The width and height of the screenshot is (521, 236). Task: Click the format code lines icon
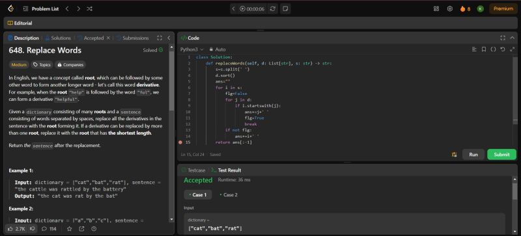pyautogui.click(x=474, y=49)
